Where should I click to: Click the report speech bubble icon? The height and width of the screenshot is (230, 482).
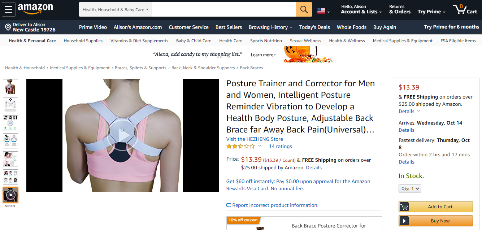(x=229, y=205)
